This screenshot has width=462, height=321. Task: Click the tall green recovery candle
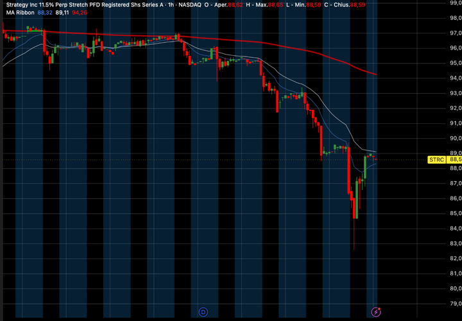(357, 198)
